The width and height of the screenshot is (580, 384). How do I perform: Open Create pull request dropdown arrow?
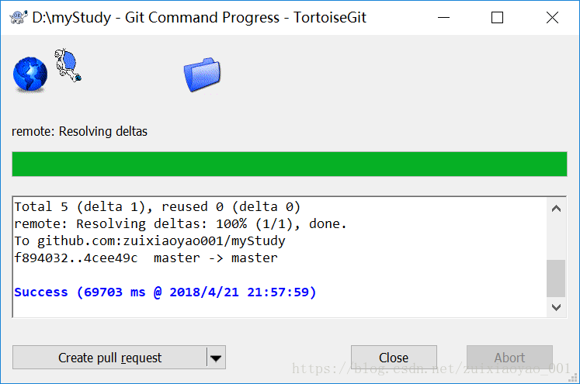tap(216, 358)
